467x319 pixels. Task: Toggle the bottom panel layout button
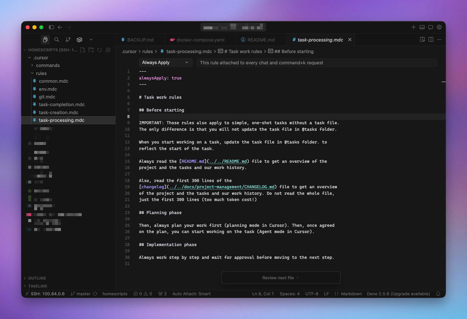(422, 27)
